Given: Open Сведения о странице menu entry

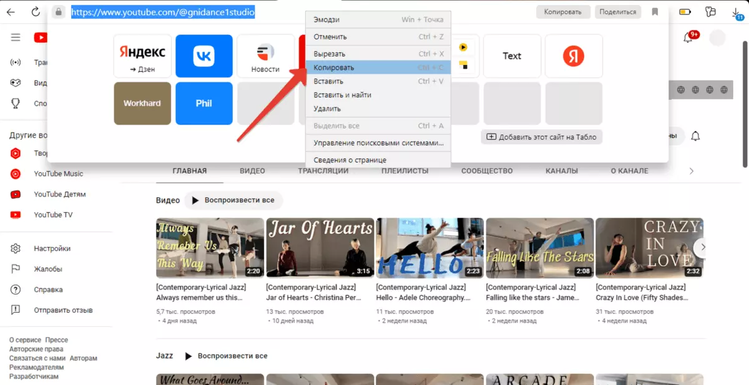Looking at the screenshot, I should pyautogui.click(x=378, y=160).
